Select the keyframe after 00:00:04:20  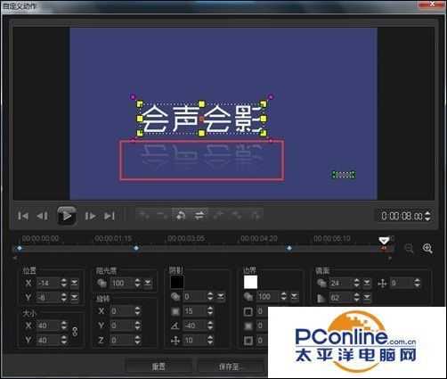(289, 248)
